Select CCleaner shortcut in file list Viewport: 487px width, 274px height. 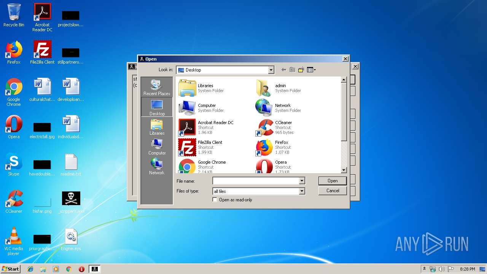tap(274, 127)
